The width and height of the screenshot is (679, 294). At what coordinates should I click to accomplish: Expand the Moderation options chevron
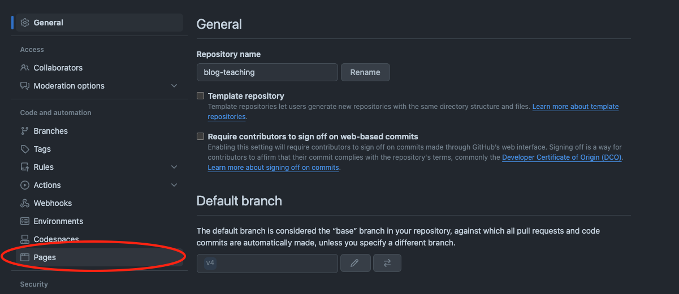click(x=174, y=86)
